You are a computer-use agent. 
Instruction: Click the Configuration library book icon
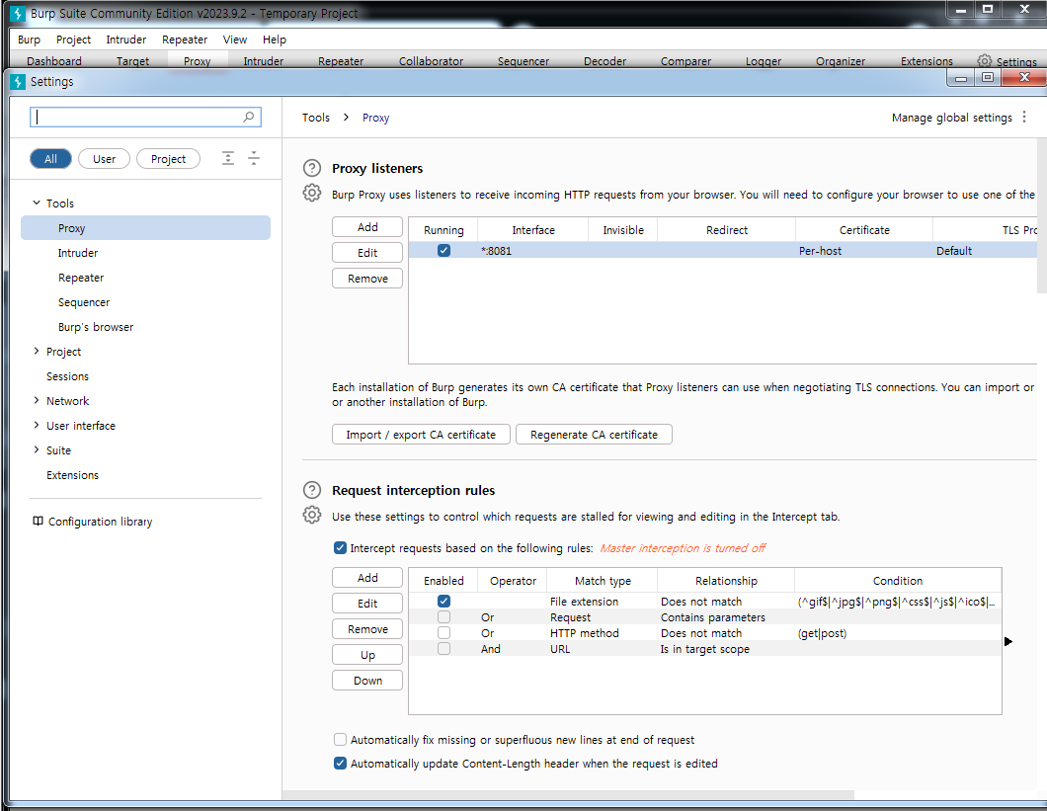click(x=39, y=521)
